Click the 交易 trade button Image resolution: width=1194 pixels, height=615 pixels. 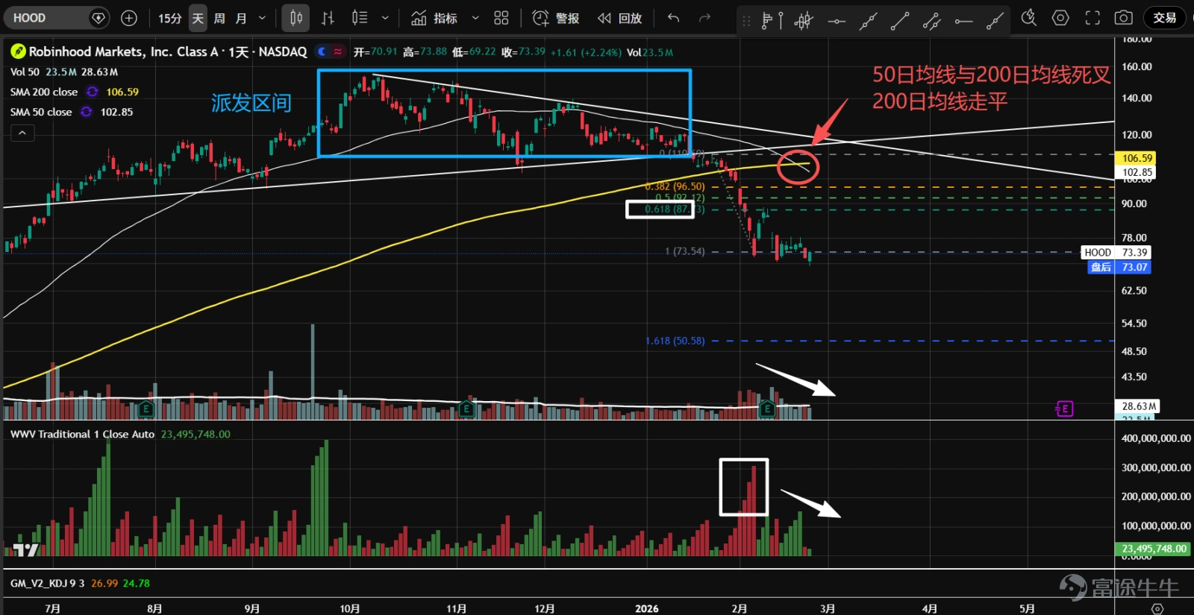[1165, 18]
